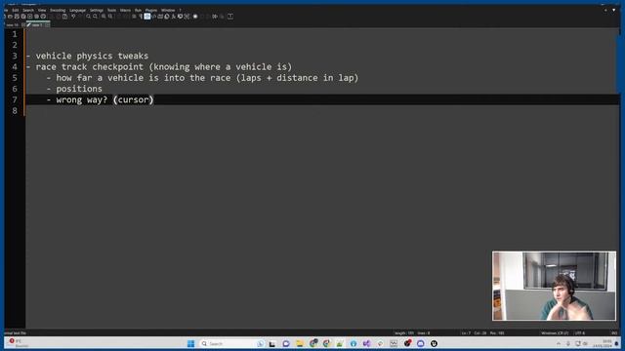
Task: Click the Replace toolbar icon
Action: [x=95, y=17]
